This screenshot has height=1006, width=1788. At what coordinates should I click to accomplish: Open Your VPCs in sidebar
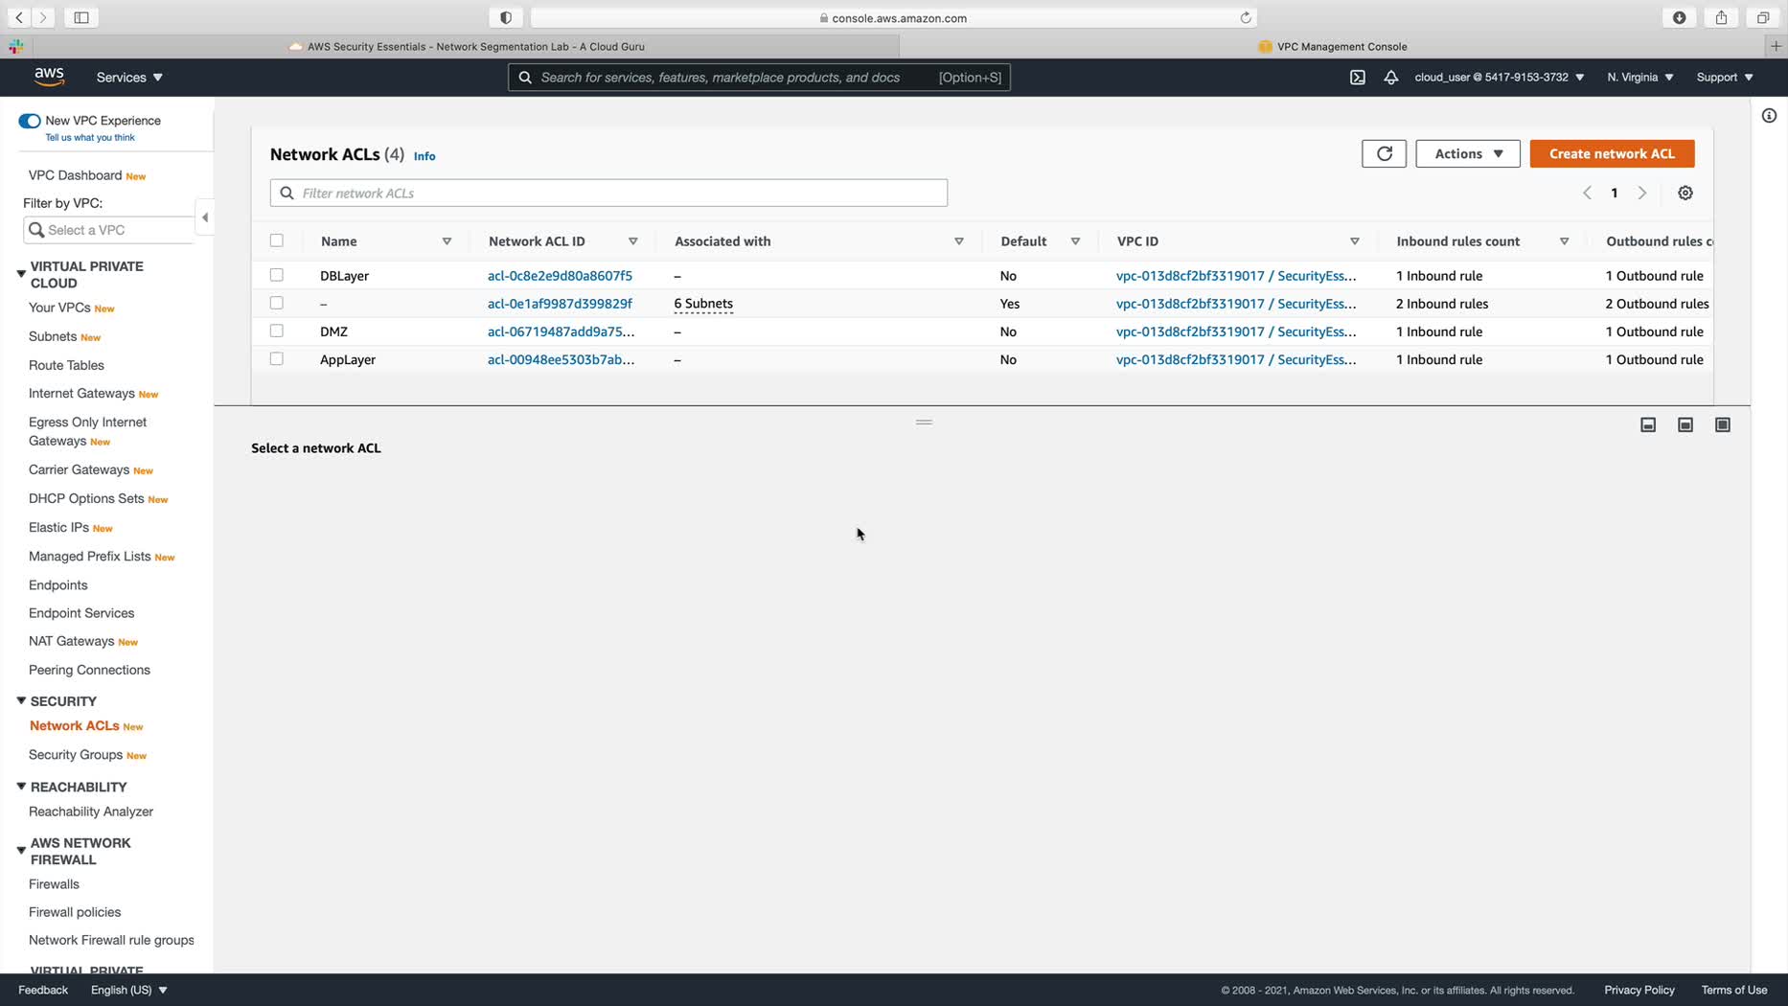coord(59,308)
